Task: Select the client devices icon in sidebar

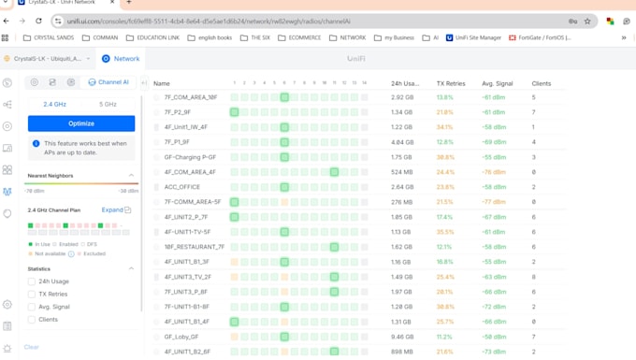Action: point(7,148)
